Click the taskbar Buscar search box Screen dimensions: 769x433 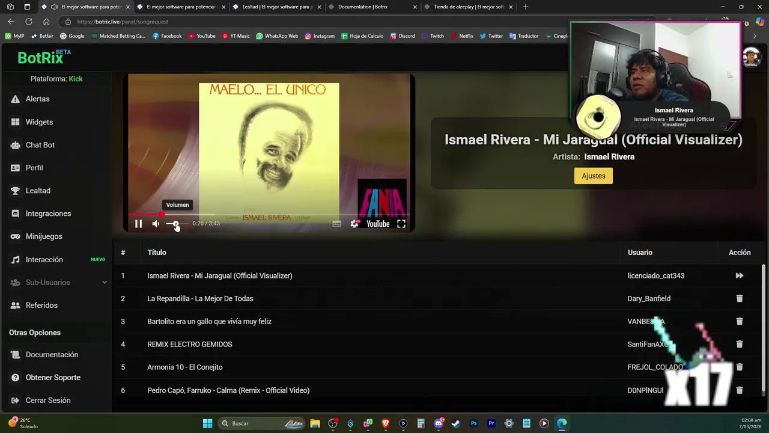(x=261, y=423)
